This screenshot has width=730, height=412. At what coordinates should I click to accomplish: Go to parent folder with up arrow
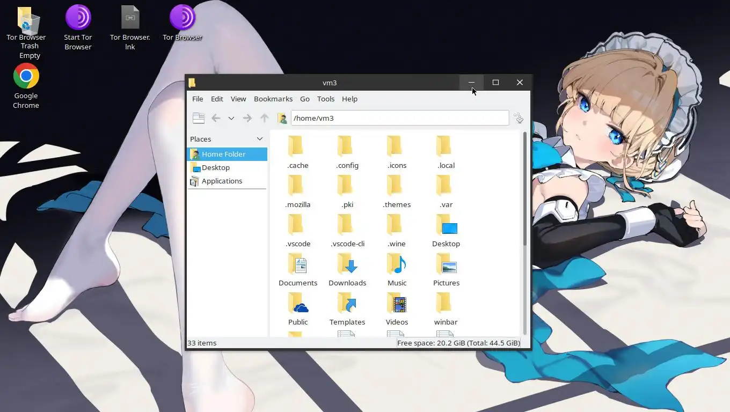click(x=264, y=118)
